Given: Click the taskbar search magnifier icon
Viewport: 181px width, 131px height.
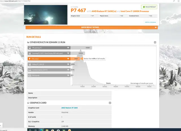Looking at the screenshot, I should 30,130.
